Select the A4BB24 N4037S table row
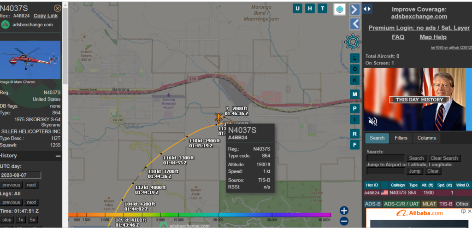472x228 pixels. click(418, 193)
